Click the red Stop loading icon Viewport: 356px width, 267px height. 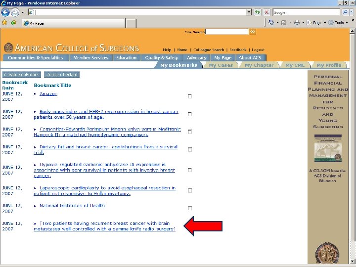(267, 12)
